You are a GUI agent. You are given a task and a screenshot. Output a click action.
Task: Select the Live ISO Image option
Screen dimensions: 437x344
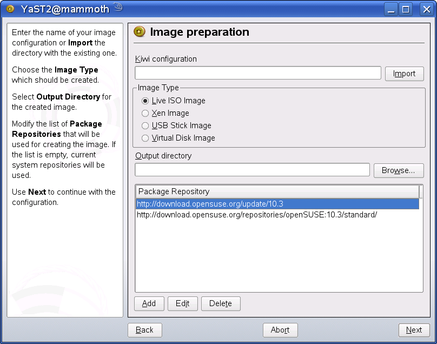tap(145, 101)
